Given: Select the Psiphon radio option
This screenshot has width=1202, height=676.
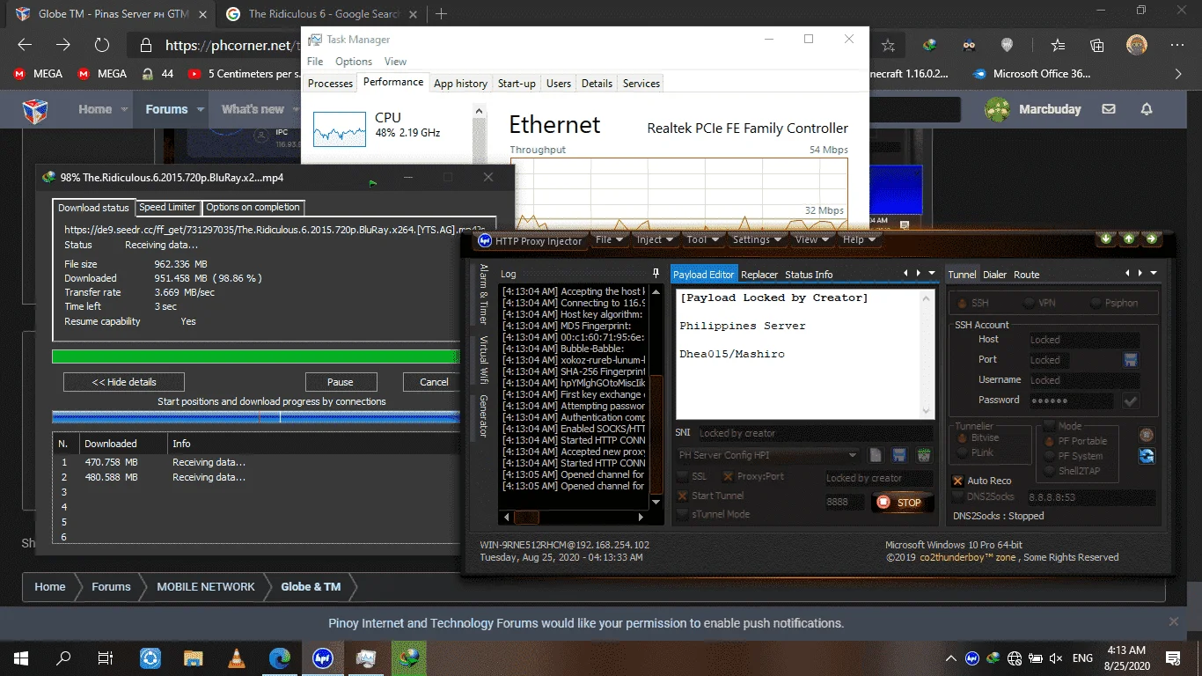Looking at the screenshot, I should (1096, 303).
